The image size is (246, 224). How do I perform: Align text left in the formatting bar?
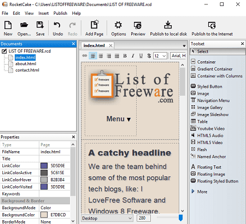[x=93, y=56]
